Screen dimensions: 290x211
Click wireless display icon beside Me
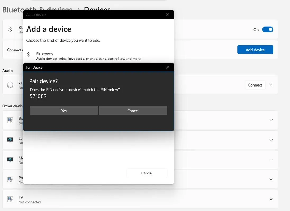click(10, 160)
